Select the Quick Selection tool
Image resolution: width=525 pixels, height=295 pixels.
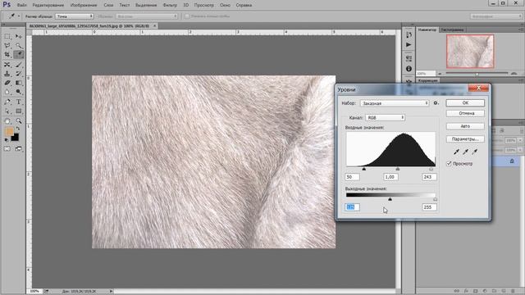click(18, 45)
